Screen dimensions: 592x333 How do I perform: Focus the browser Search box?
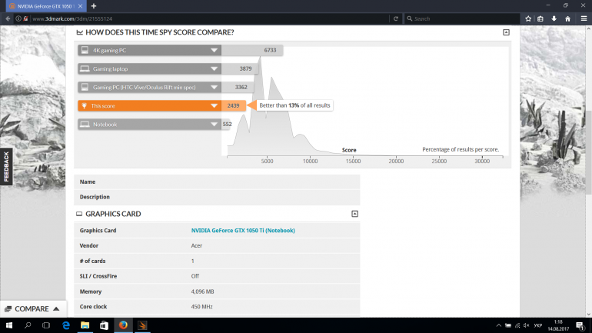[x=462, y=18]
